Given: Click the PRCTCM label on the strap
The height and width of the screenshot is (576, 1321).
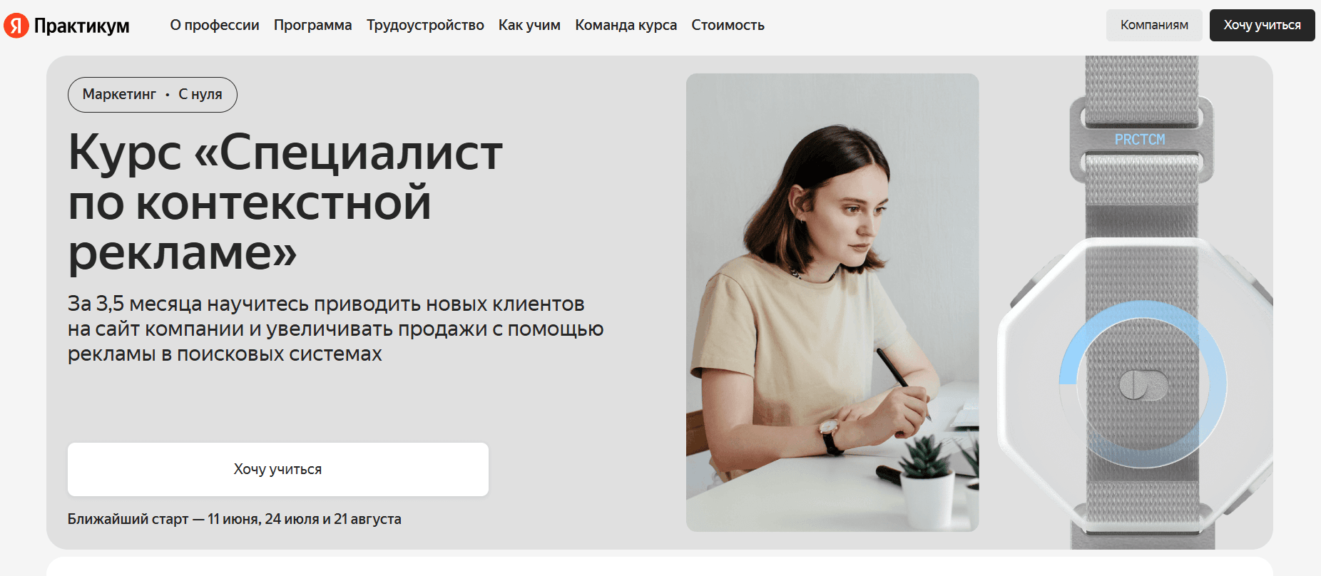Looking at the screenshot, I should tap(1140, 140).
